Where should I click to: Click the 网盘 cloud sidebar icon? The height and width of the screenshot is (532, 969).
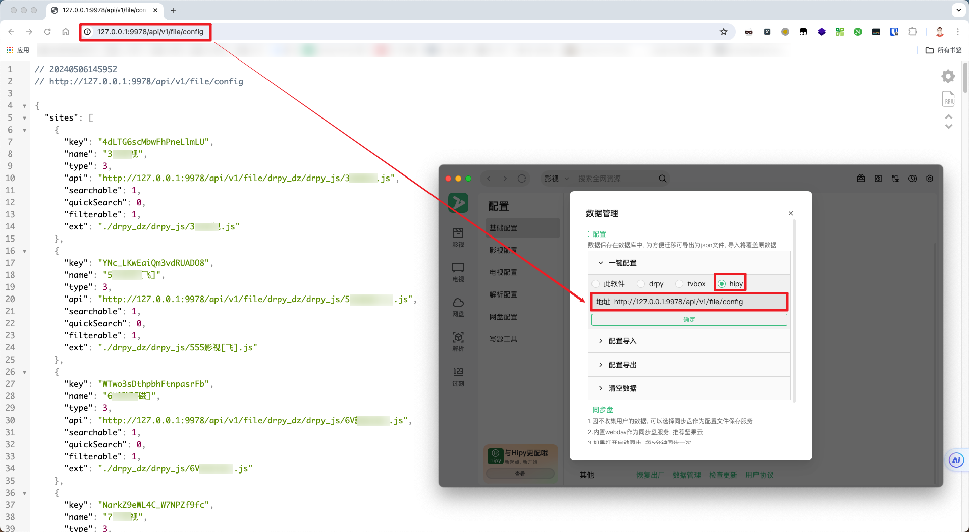tap(458, 307)
